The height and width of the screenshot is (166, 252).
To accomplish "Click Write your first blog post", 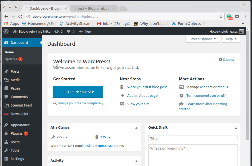I will coord(147,87).
